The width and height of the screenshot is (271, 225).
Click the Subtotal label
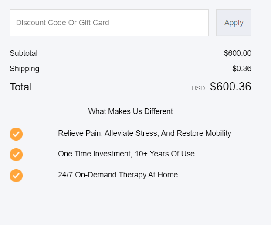click(x=24, y=53)
